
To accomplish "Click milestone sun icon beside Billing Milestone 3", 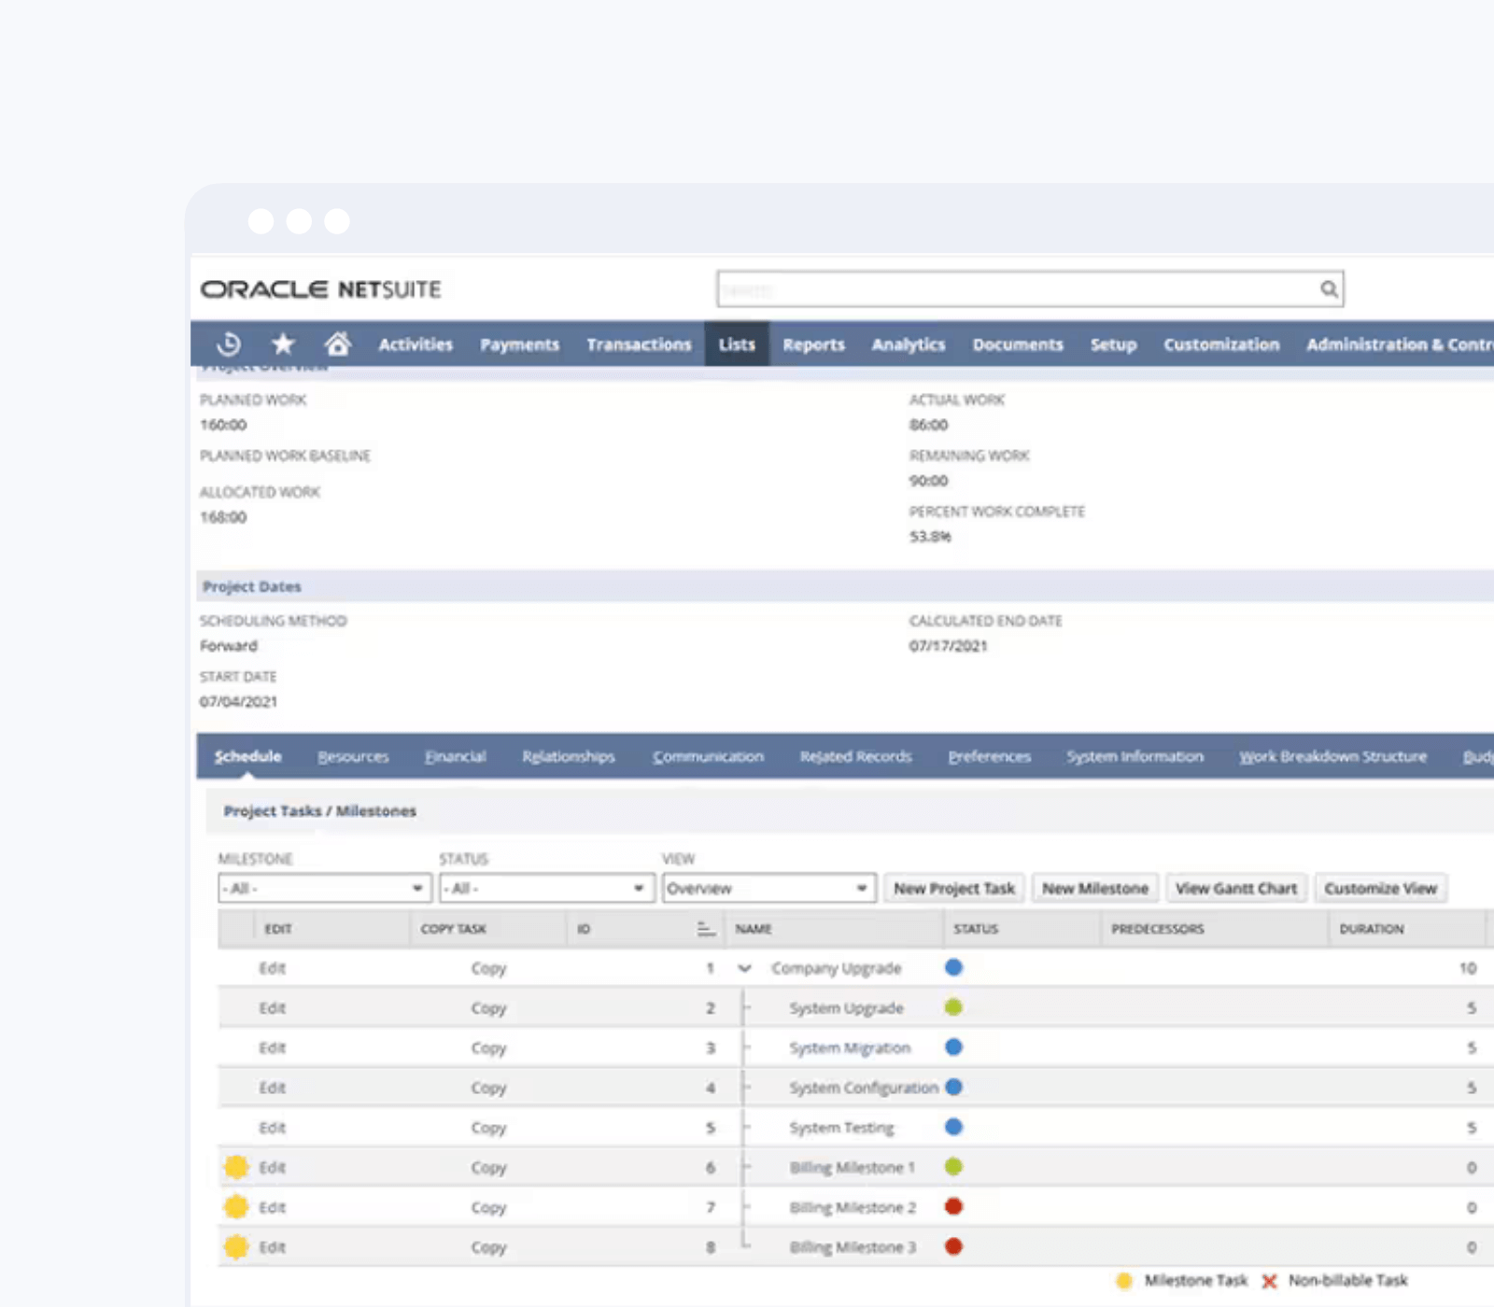I will (x=236, y=1247).
